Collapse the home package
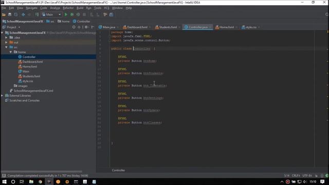 coord(10,52)
